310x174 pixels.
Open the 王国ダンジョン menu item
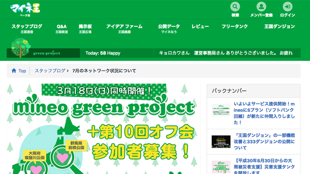[x=279, y=27]
